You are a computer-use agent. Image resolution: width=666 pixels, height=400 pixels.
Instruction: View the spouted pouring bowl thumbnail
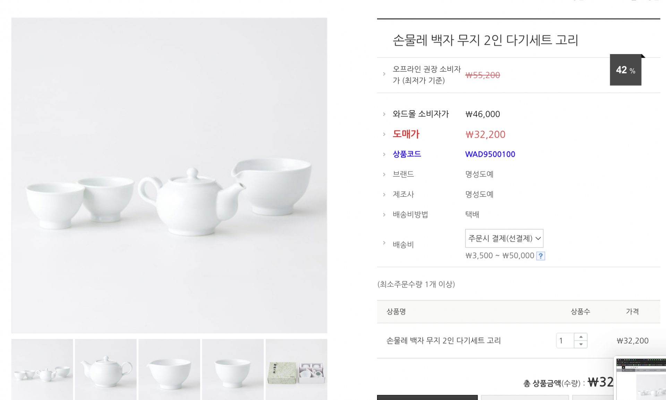(169, 369)
